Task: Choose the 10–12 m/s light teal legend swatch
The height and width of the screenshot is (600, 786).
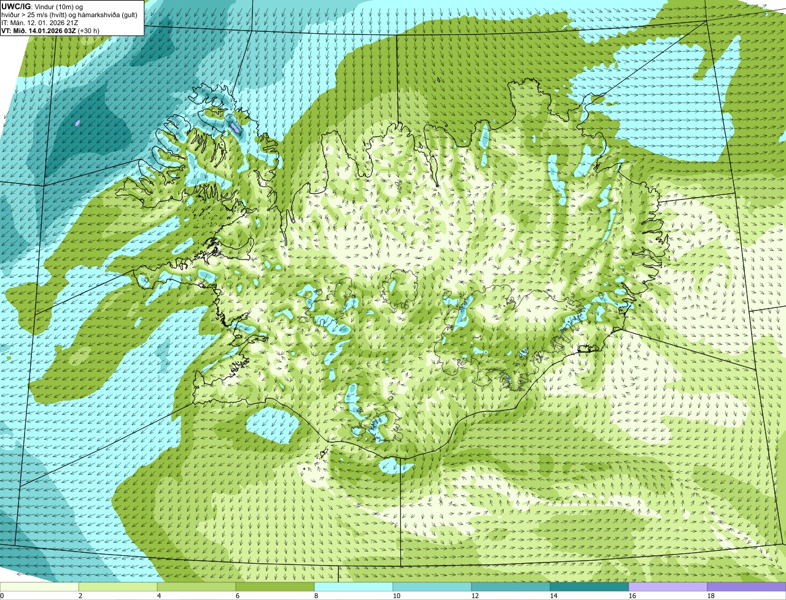Action: [x=432, y=587]
